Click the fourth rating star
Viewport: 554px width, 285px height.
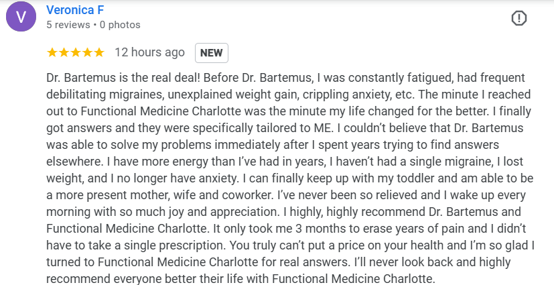click(86, 52)
